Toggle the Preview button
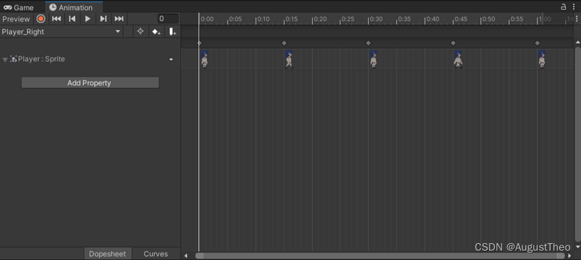The width and height of the screenshot is (581, 260). tap(16, 19)
